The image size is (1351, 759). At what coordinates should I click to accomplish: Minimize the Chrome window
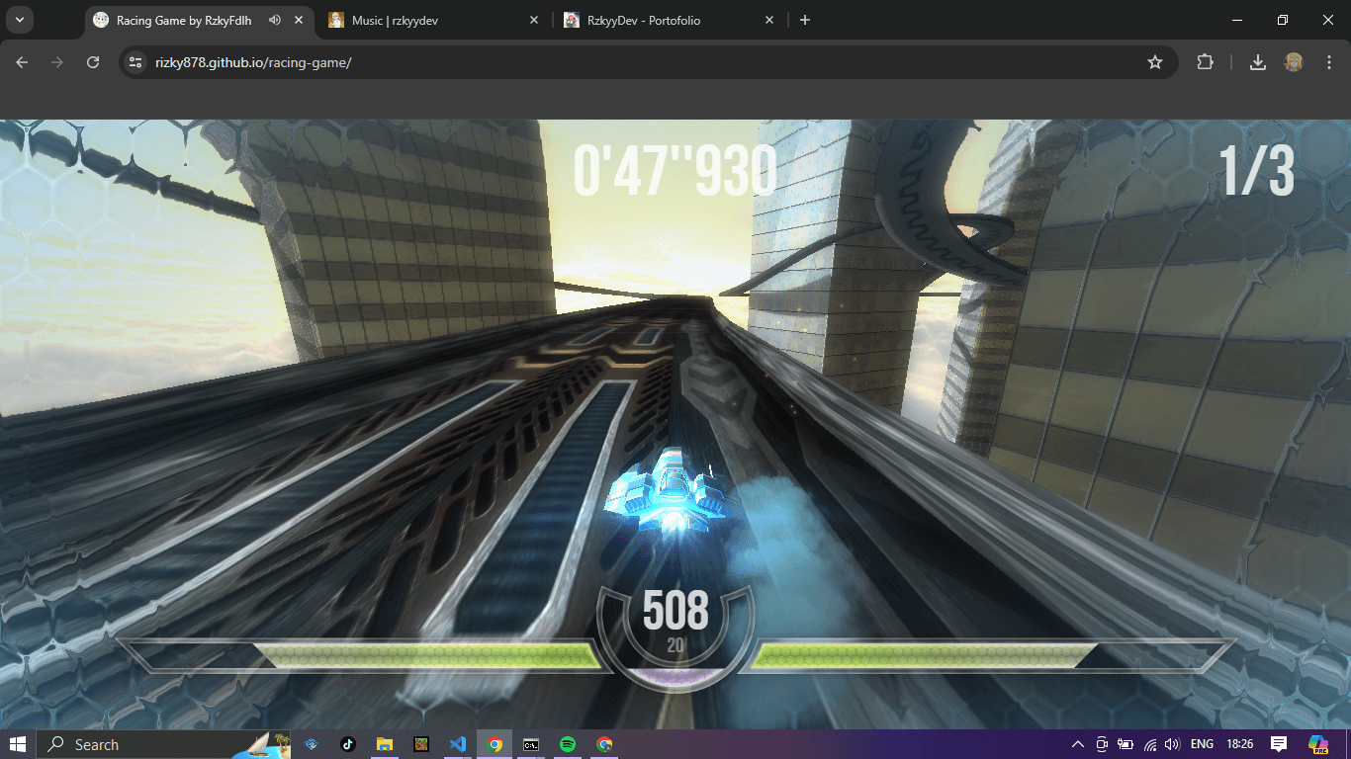[x=1237, y=20]
